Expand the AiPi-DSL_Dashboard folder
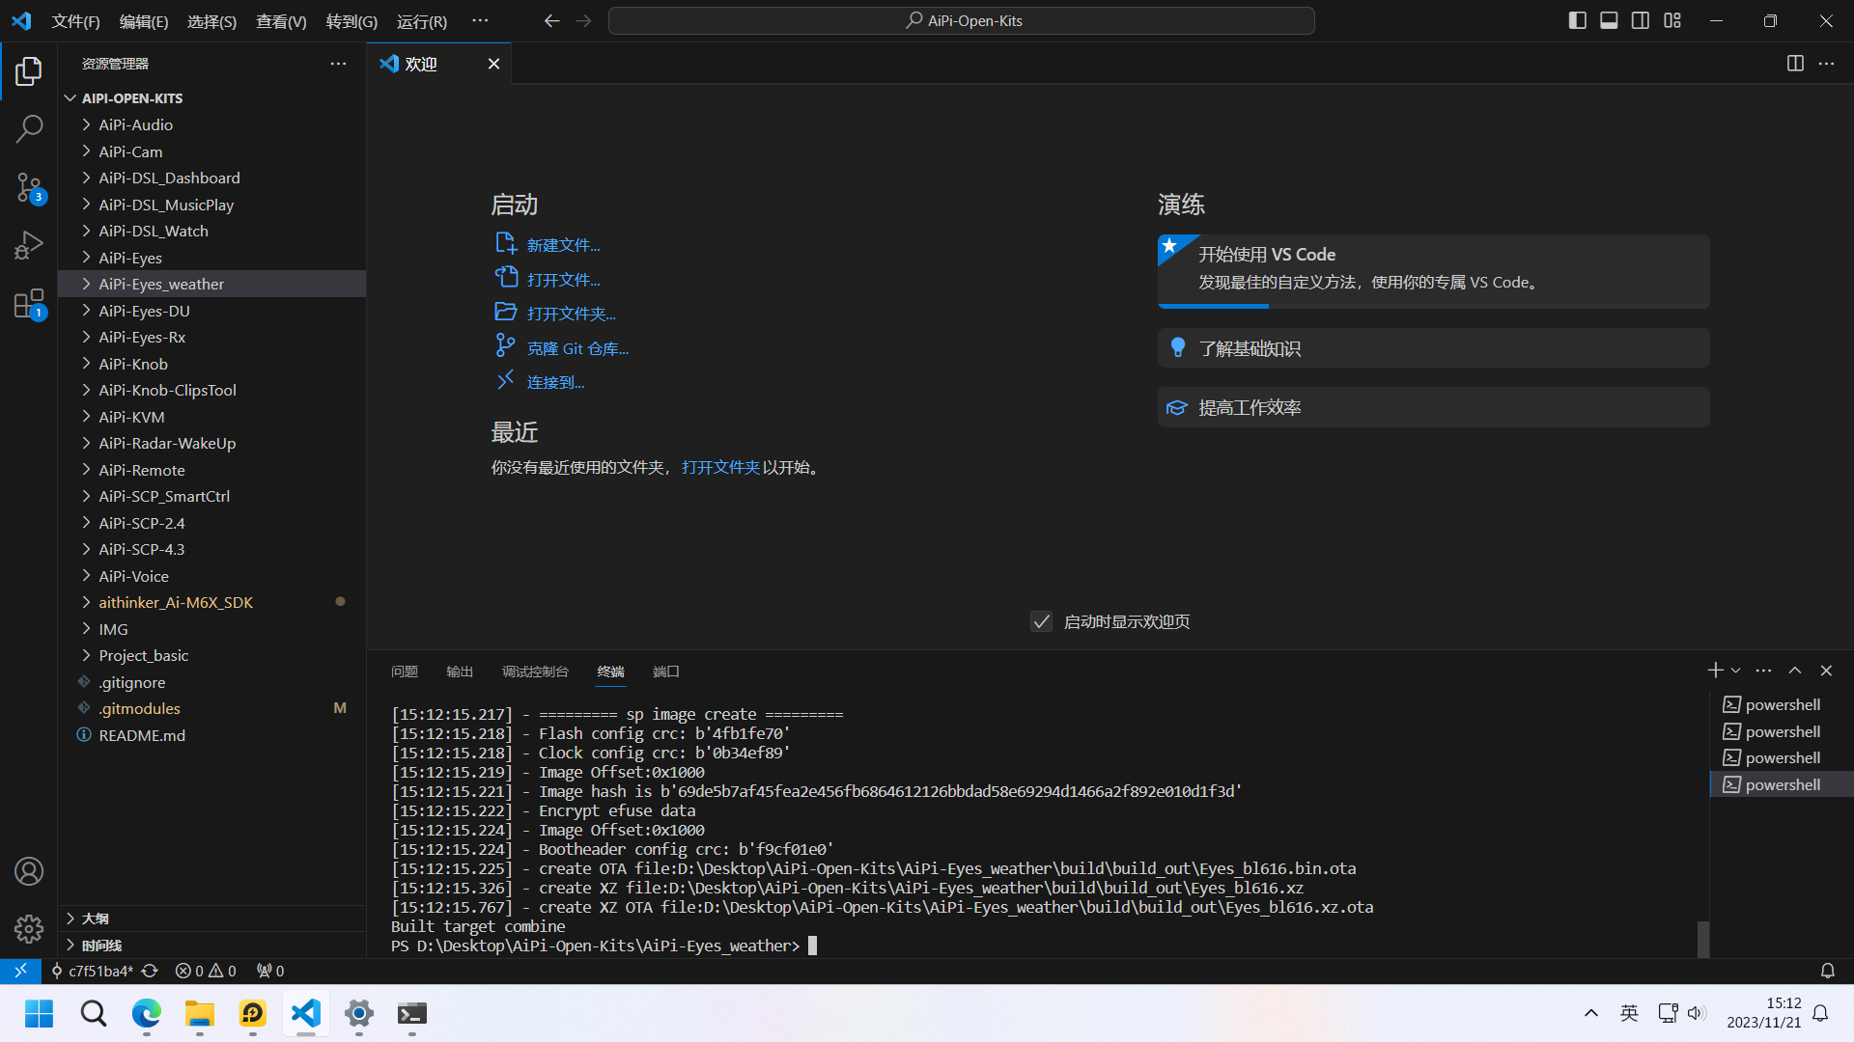The image size is (1854, 1042). [212, 178]
